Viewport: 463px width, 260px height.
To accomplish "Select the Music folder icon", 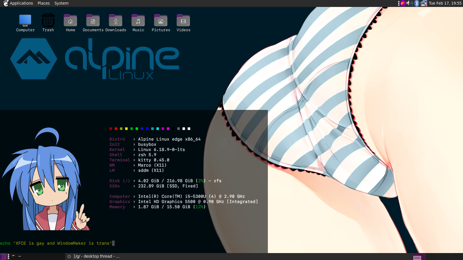I will [138, 23].
